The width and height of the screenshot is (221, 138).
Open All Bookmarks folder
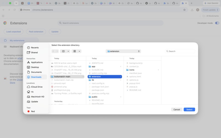pos(211,16)
